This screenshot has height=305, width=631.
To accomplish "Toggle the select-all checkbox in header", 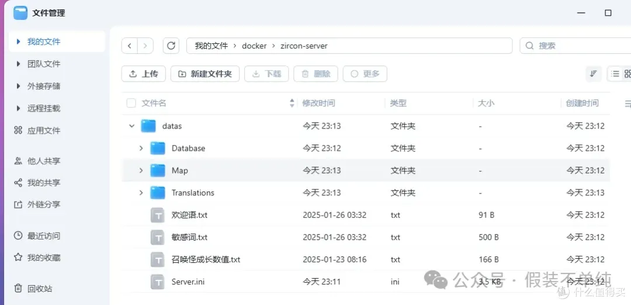I will [x=131, y=103].
